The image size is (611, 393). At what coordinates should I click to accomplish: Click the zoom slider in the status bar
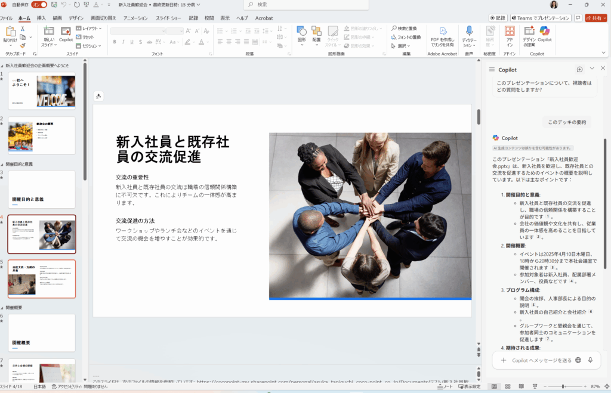(x=564, y=386)
